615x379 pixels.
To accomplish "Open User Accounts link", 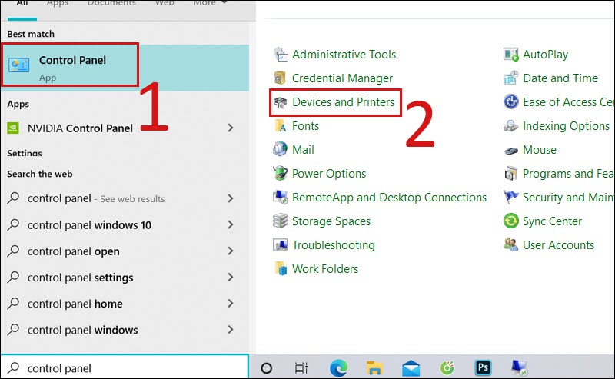I will [x=558, y=245].
